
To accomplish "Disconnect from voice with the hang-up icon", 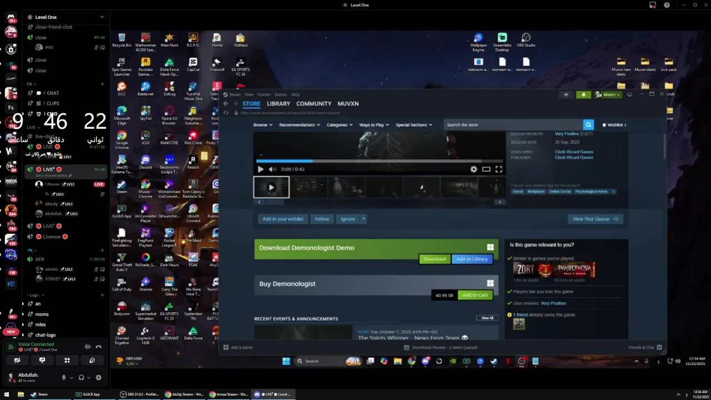I will (x=98, y=347).
